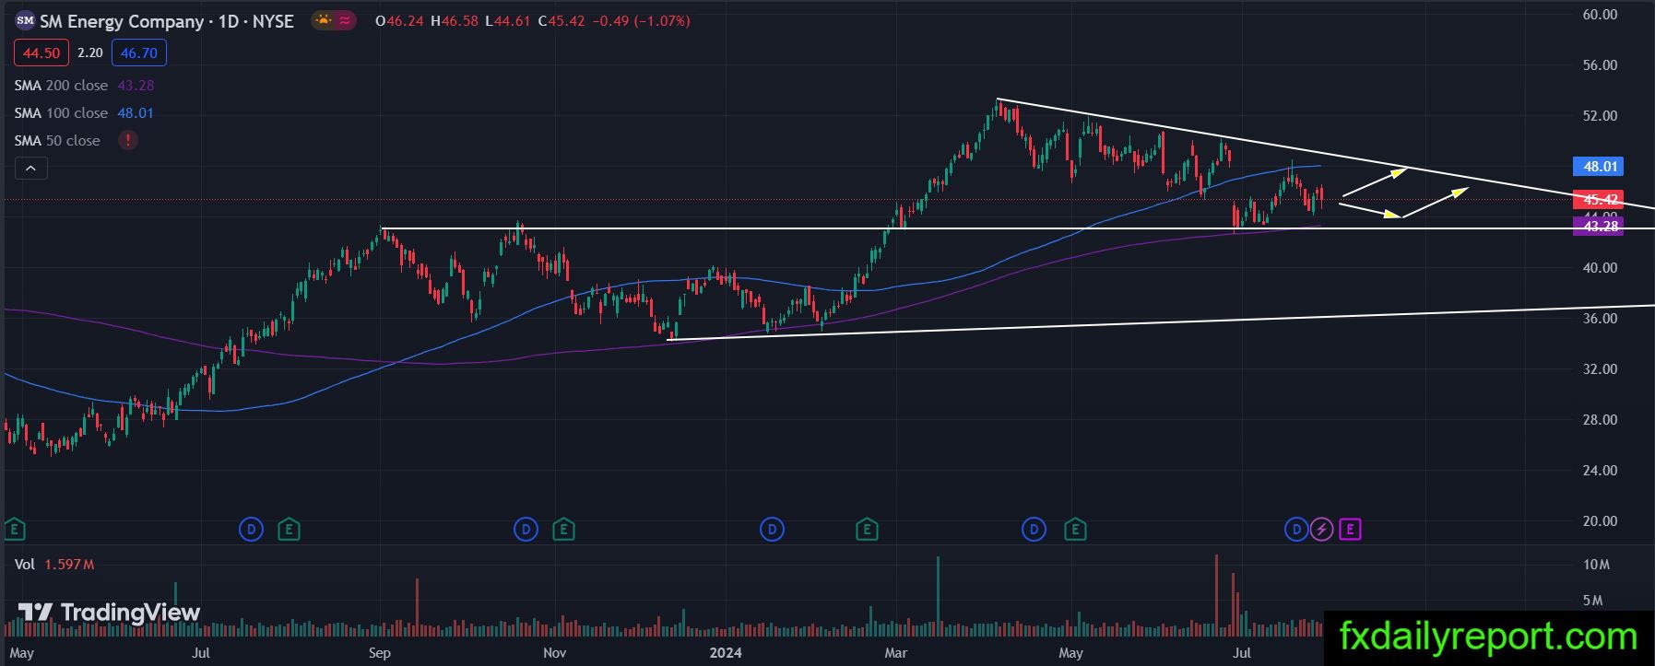1655x666 pixels.
Task: Open the SM Energy Company symbol title
Action: (x=166, y=20)
